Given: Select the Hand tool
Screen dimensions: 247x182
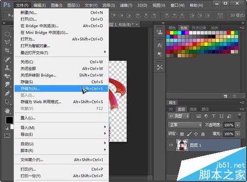Looking at the screenshot, I should tap(7, 111).
